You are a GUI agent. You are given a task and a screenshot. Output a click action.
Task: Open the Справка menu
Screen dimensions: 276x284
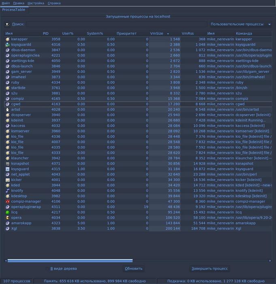pyautogui.click(x=54, y=3)
